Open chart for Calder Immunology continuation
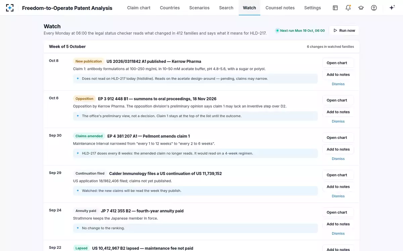 tap(338, 175)
